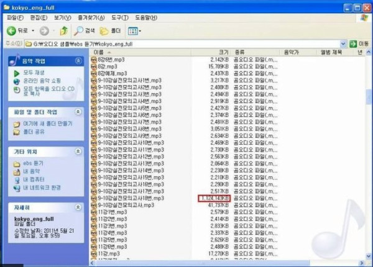This screenshot has width=373, height=267.
Task: Go up one folder level icon
Action: [x=63, y=31]
